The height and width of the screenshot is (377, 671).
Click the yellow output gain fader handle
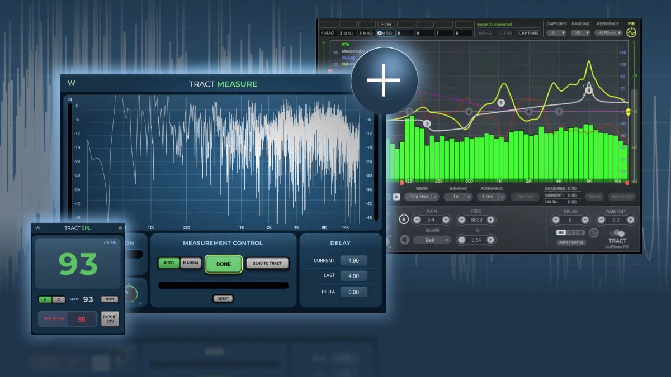[628, 112]
